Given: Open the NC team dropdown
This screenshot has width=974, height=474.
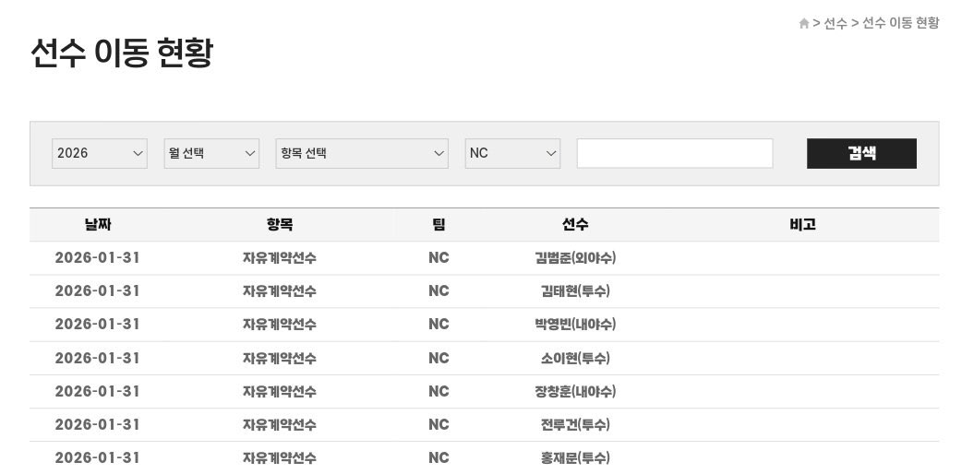Looking at the screenshot, I should (x=512, y=153).
